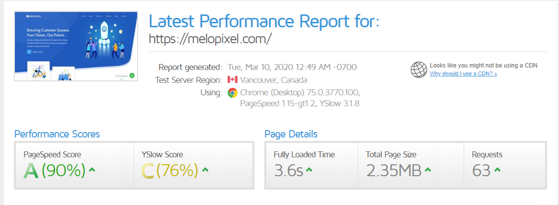The image size is (559, 205).
Task: Click the arrow next to 2.35MB page size
Action: 428,170
